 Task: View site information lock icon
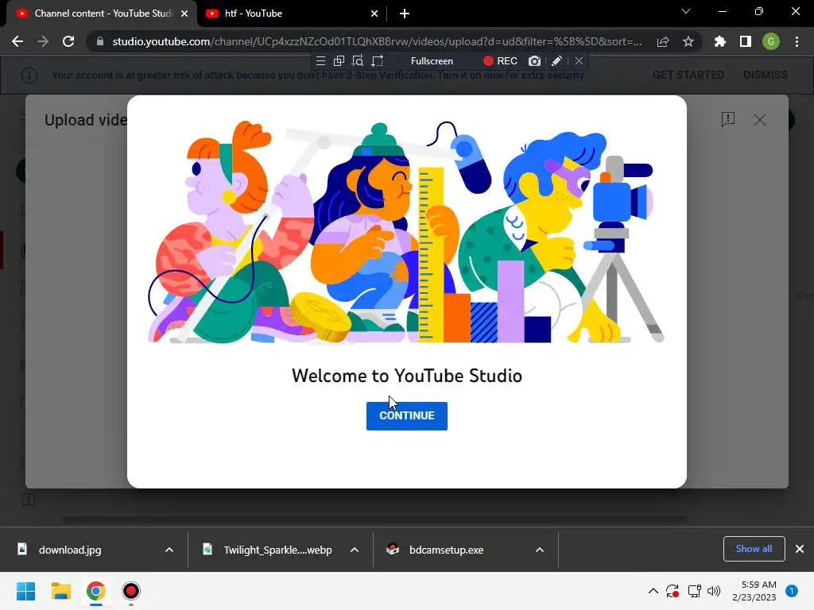100,41
